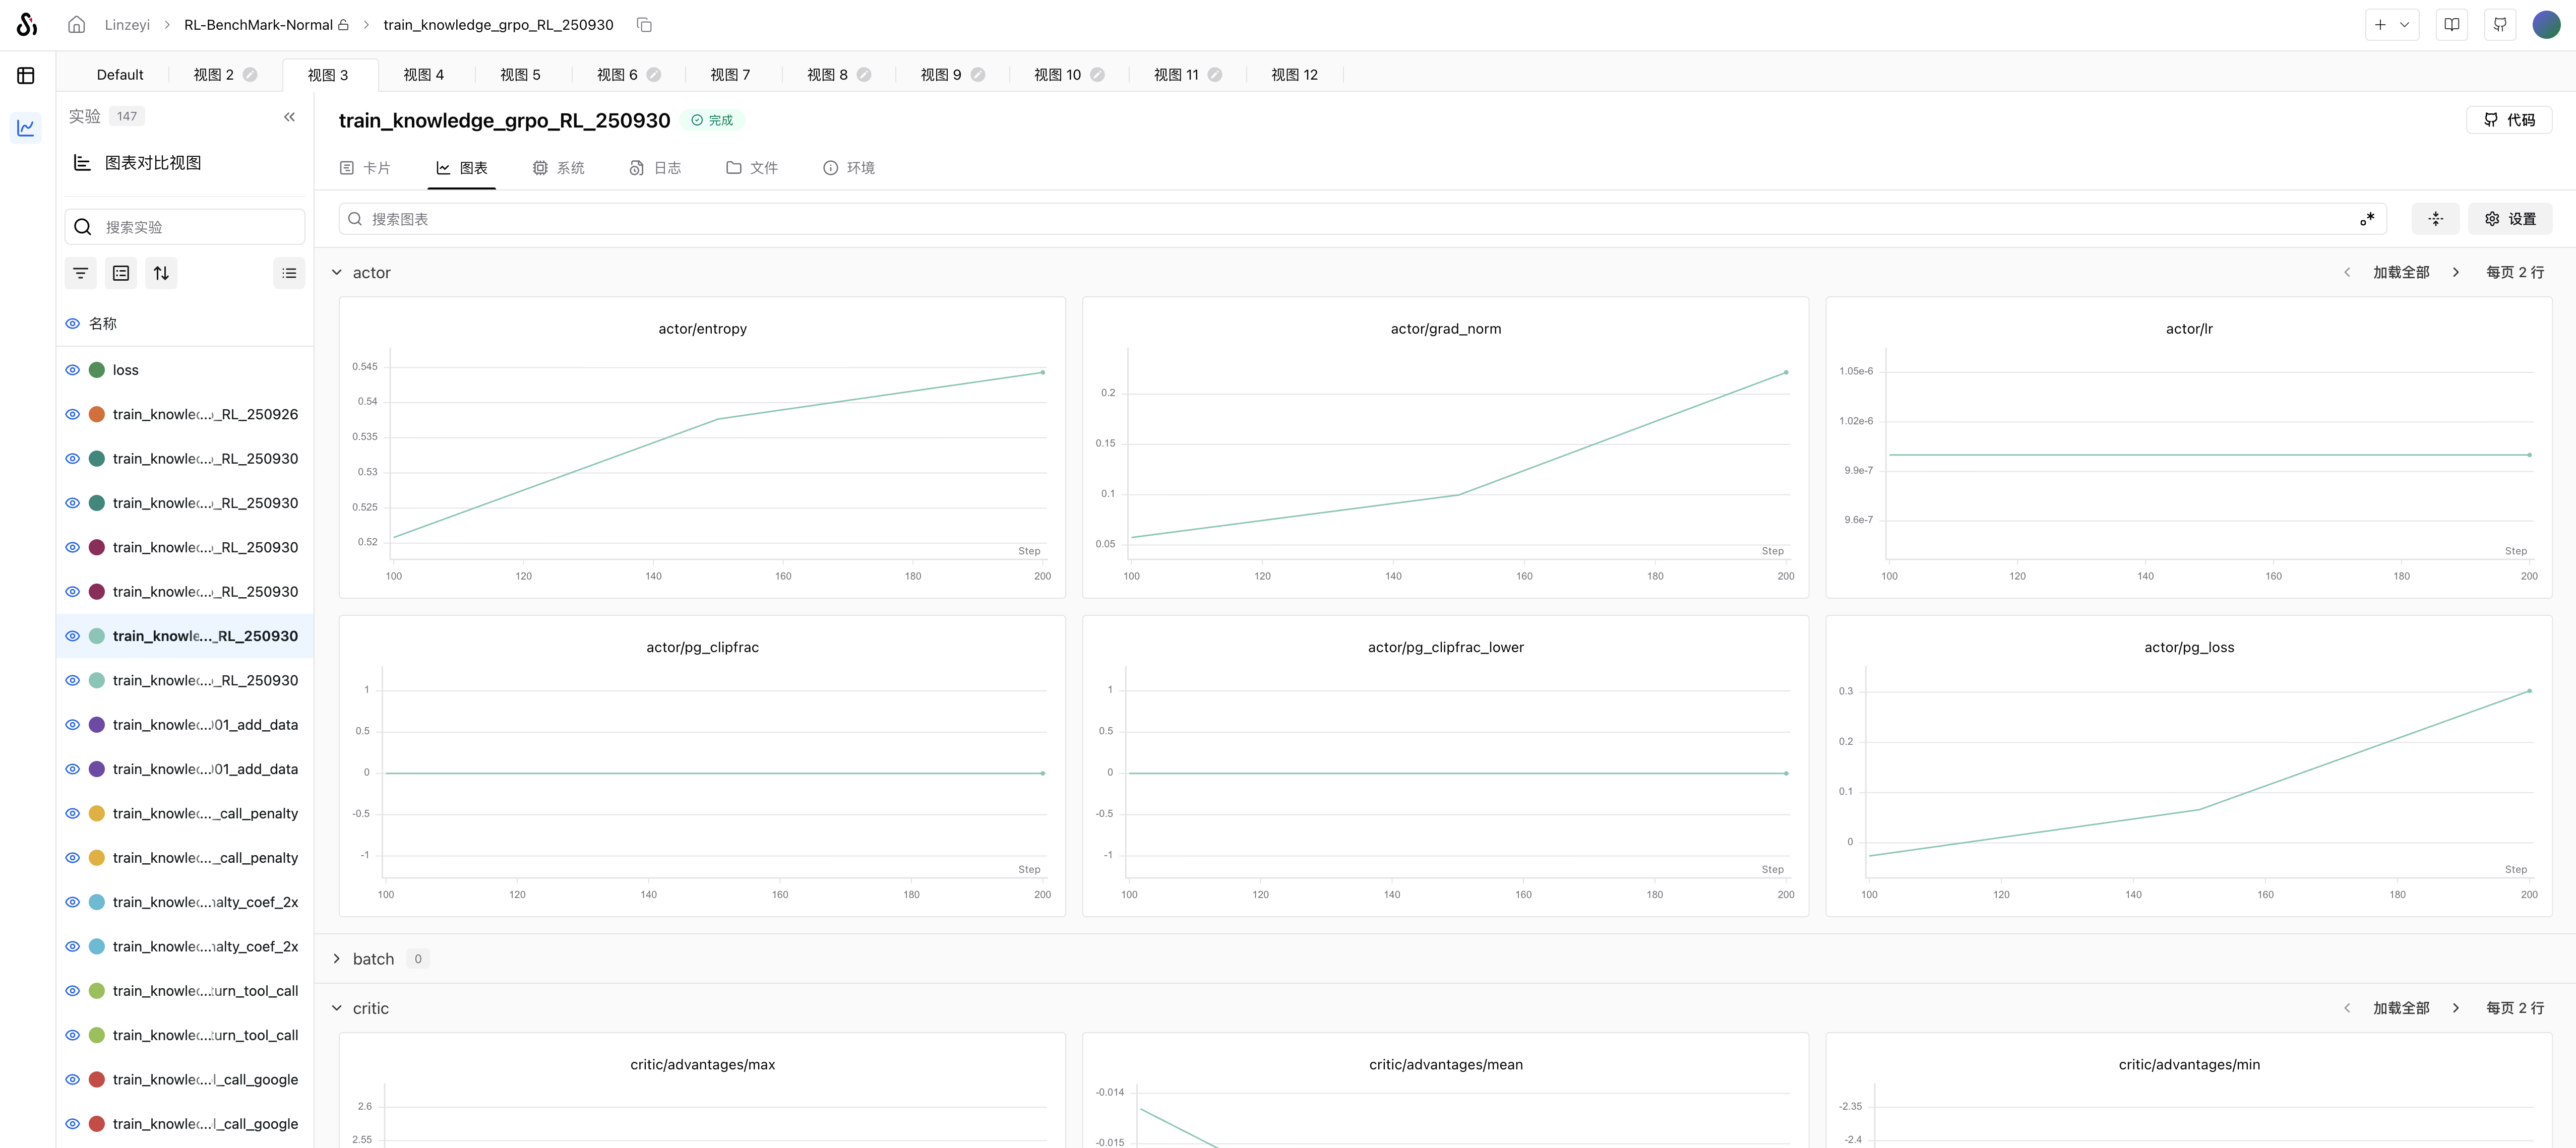Expand the batch chart section
Viewport: 2576px width, 1148px height.
pos(337,959)
